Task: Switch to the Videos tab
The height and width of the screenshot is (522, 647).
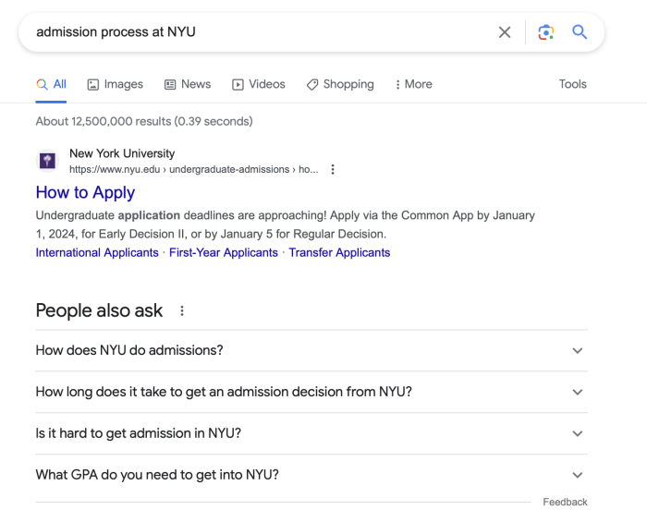Action: (258, 84)
